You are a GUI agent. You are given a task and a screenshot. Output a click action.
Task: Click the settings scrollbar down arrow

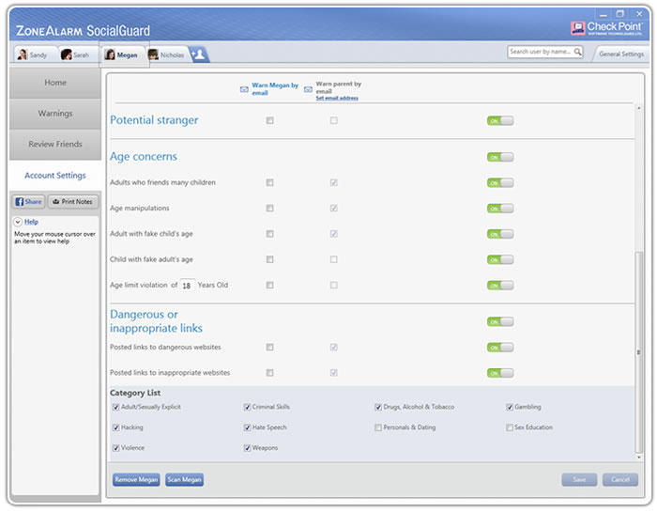coord(638,458)
